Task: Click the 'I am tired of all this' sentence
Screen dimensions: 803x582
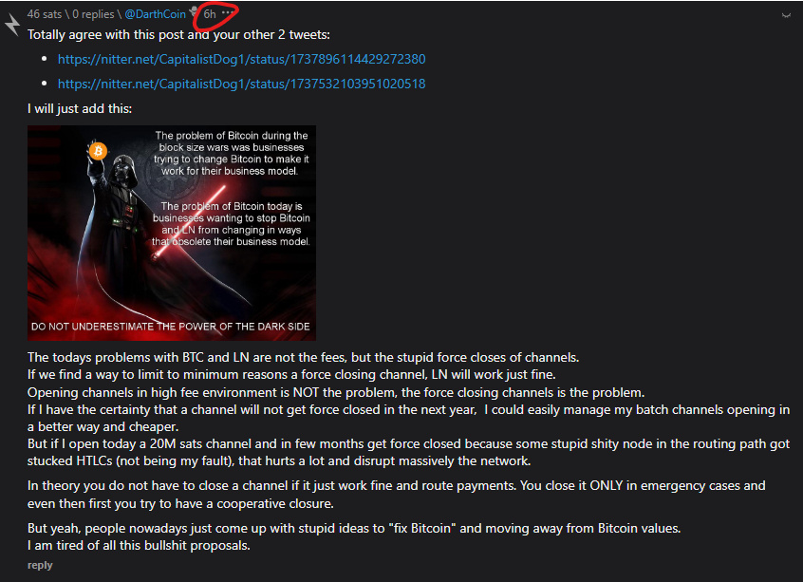Action: tap(139, 546)
